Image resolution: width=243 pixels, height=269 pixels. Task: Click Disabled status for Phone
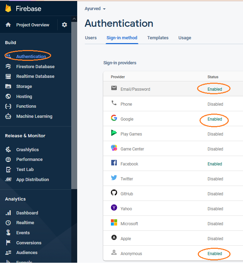point(215,104)
